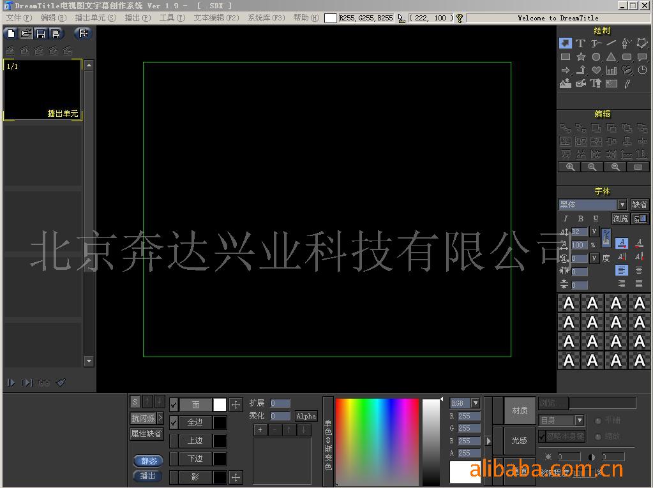Select the flag image tool
The width and height of the screenshot is (653, 488).
coord(612,84)
